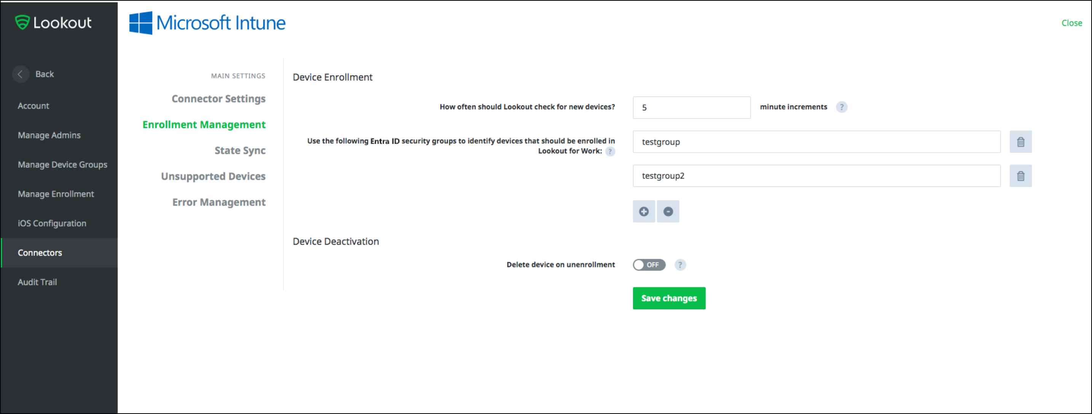
Task: Click Save changes button
Action: [669, 298]
